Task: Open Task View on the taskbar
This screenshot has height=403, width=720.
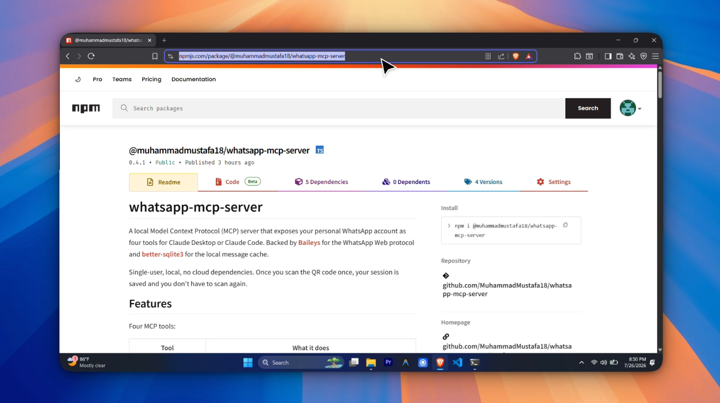Action: coord(354,363)
